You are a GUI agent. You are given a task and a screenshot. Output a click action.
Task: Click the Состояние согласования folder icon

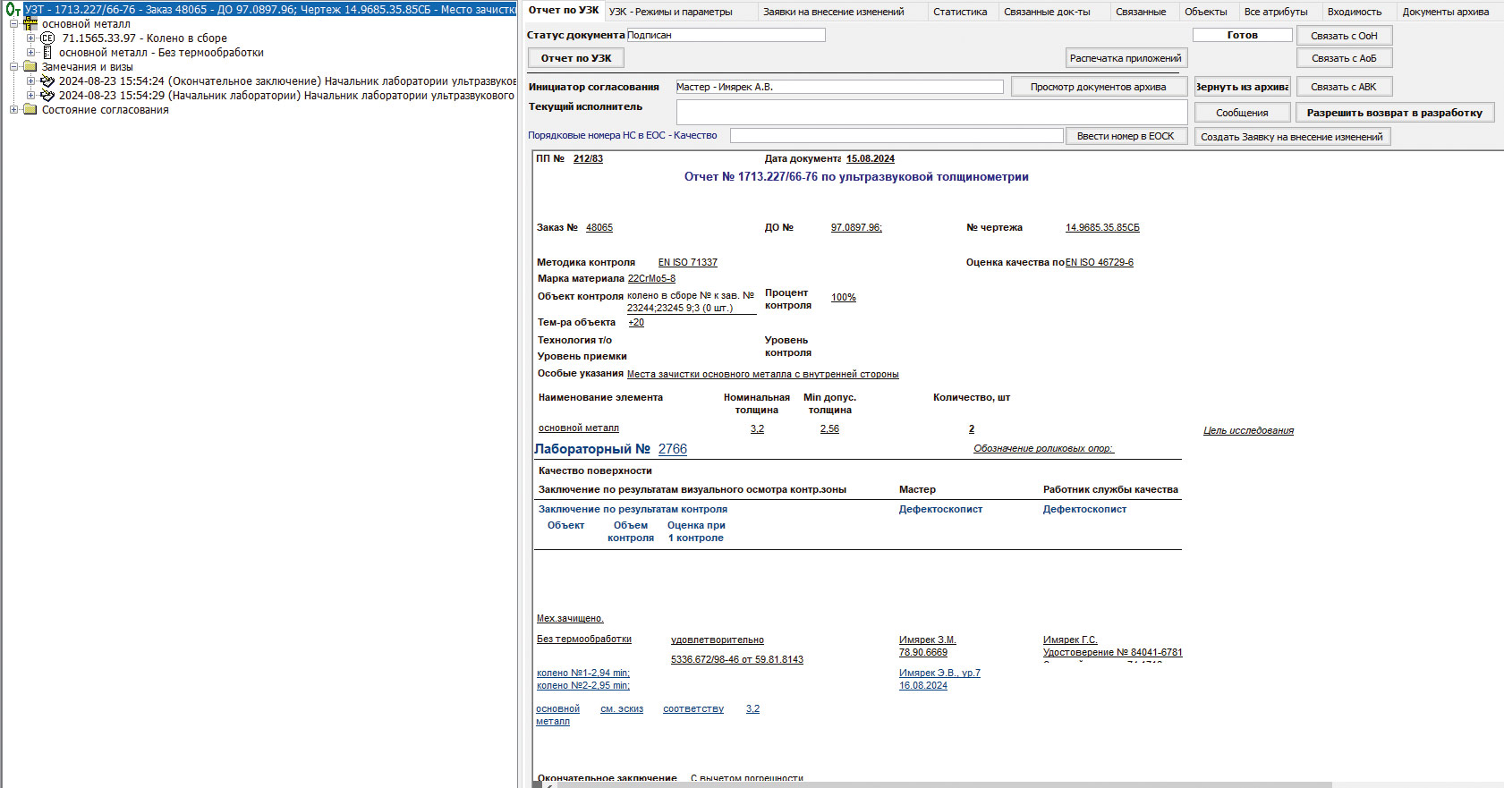30,110
